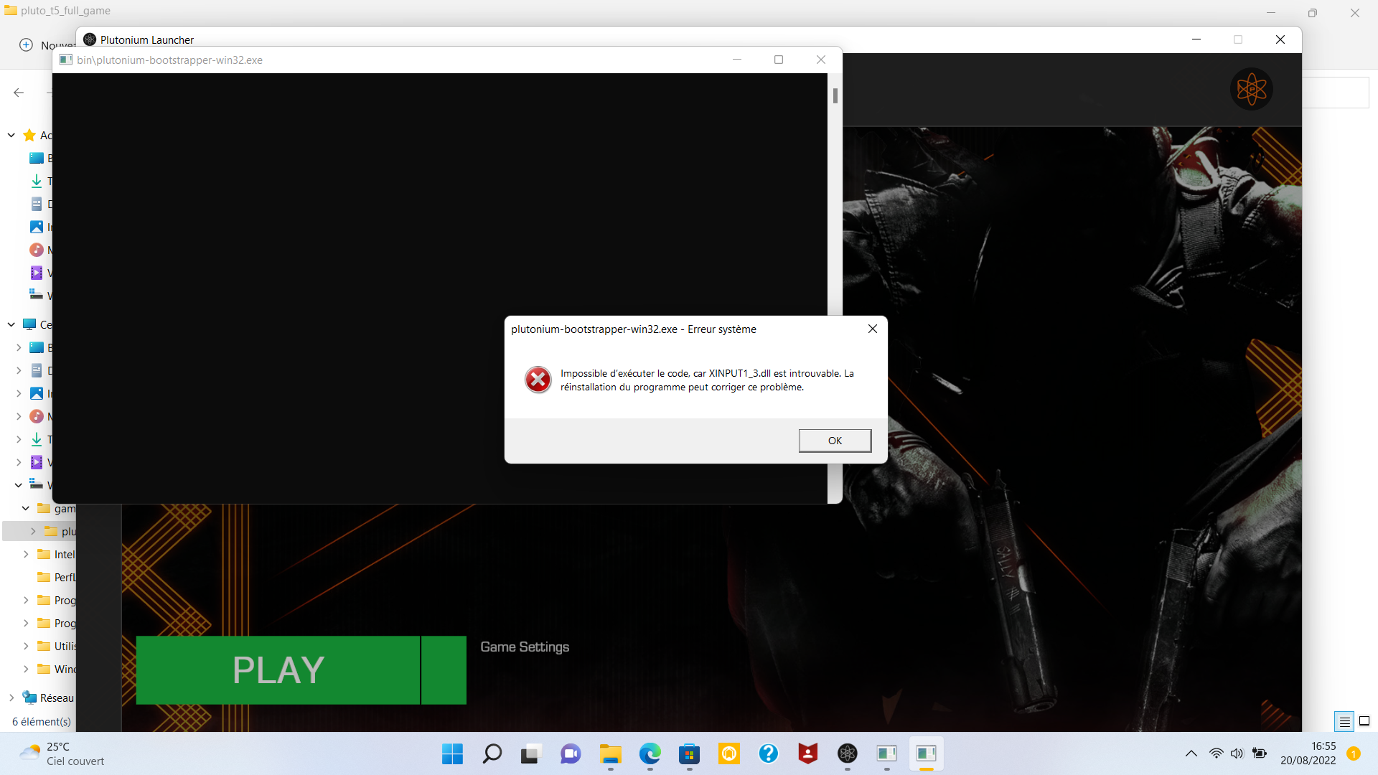Open File Explorer from the taskbar
1378x775 pixels.
click(x=610, y=753)
